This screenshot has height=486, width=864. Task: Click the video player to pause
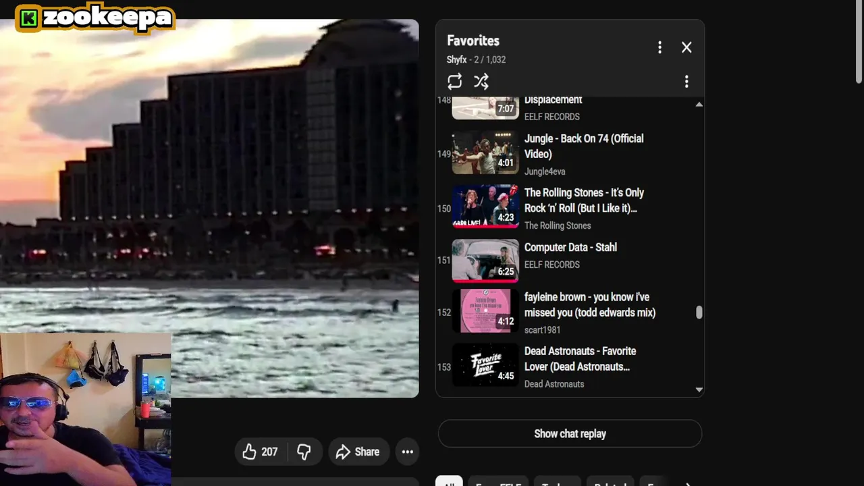point(209,208)
